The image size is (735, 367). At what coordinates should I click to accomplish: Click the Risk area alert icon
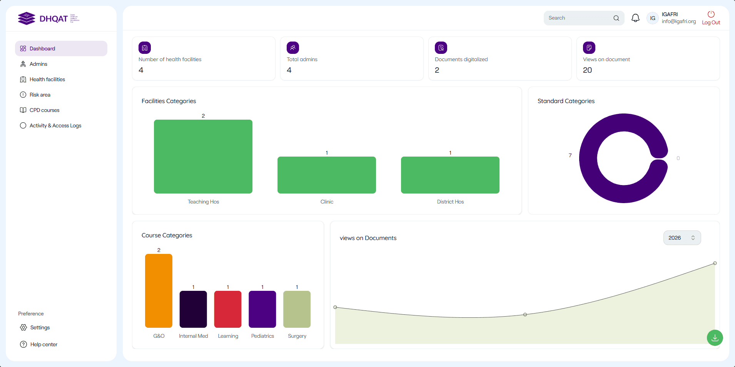pos(23,95)
